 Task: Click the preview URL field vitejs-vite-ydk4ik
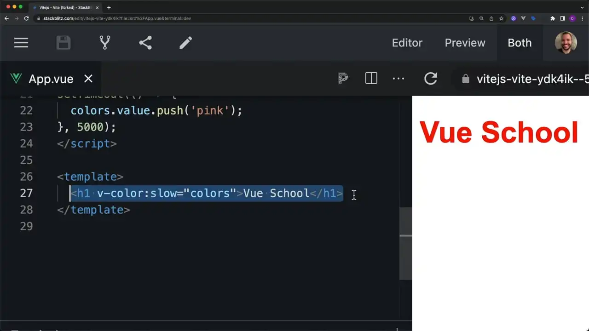532,79
